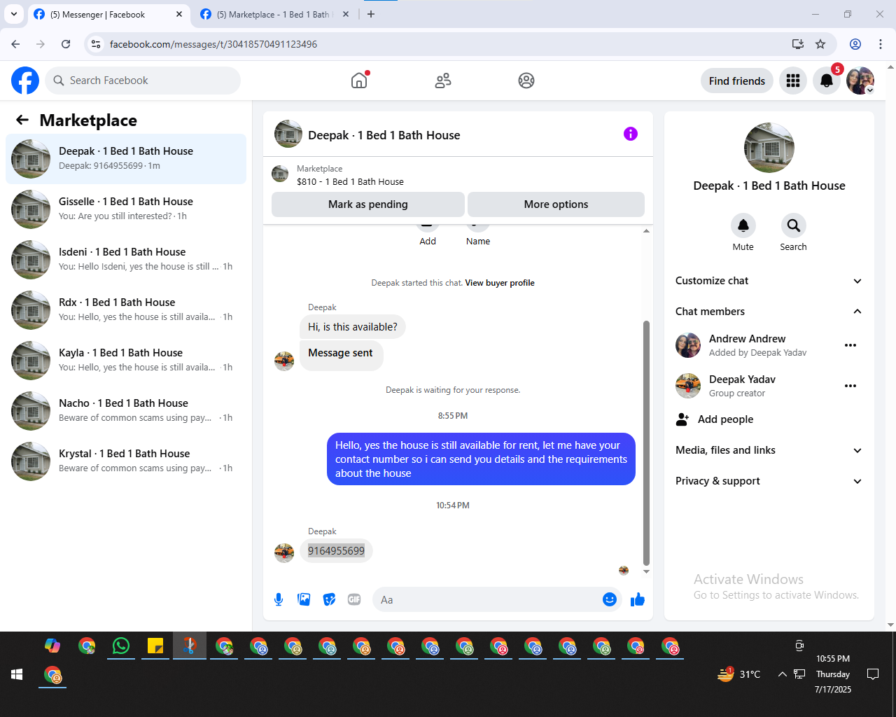Open the View buyer profile link

[500, 283]
